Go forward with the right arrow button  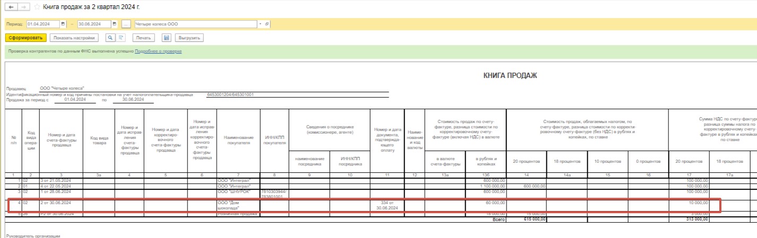(23, 7)
